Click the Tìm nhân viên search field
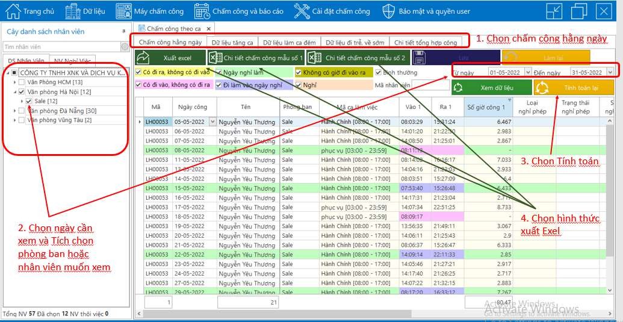This screenshot has height=322, width=623. [60, 46]
